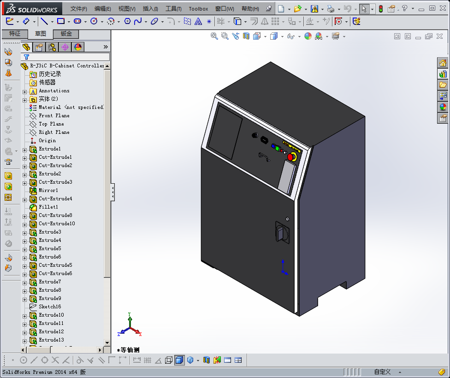Image resolution: width=450 pixels, height=378 pixels.
Task: Select the Spline sketch tool
Action: pyautogui.click(x=138, y=21)
